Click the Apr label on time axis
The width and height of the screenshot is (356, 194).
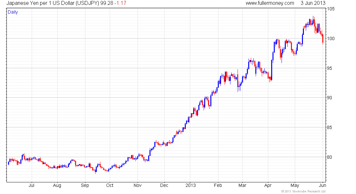click(x=268, y=185)
